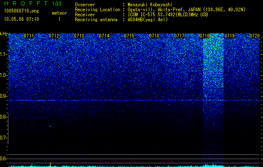The image size is (263, 167).
Task: Click the 0717 time marker
Action: point(179,36)
